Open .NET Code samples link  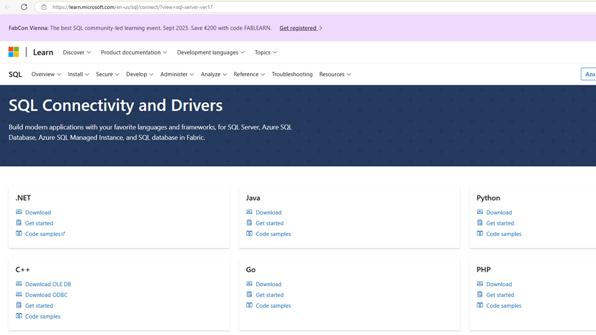[x=45, y=233]
